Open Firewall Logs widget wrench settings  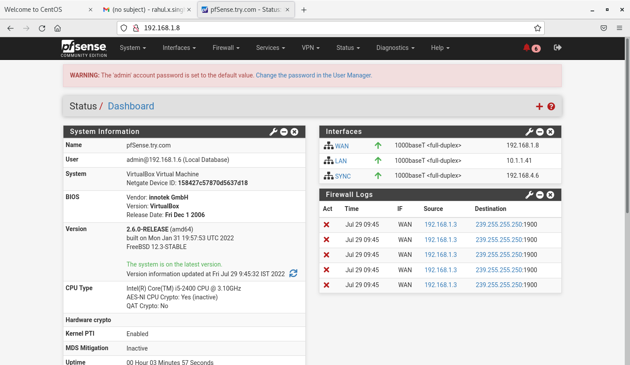point(529,195)
